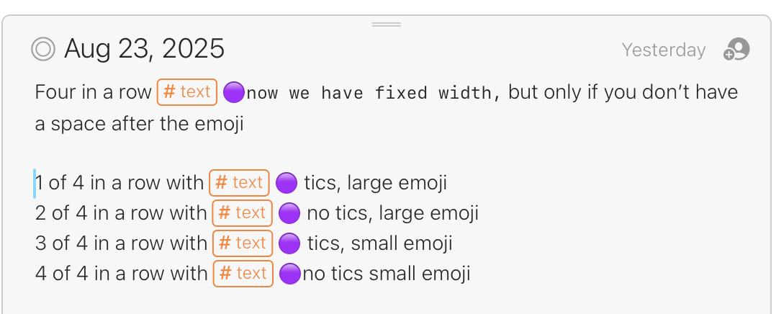Click in the text 'a space after the emoji'
The width and height of the screenshot is (776, 314).
[139, 124]
